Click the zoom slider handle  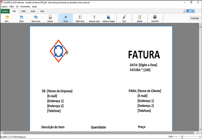[182, 137]
